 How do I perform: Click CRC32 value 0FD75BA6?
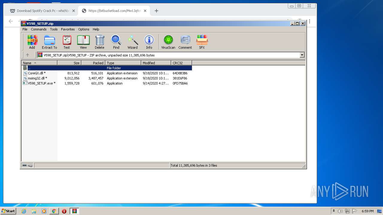180,83
